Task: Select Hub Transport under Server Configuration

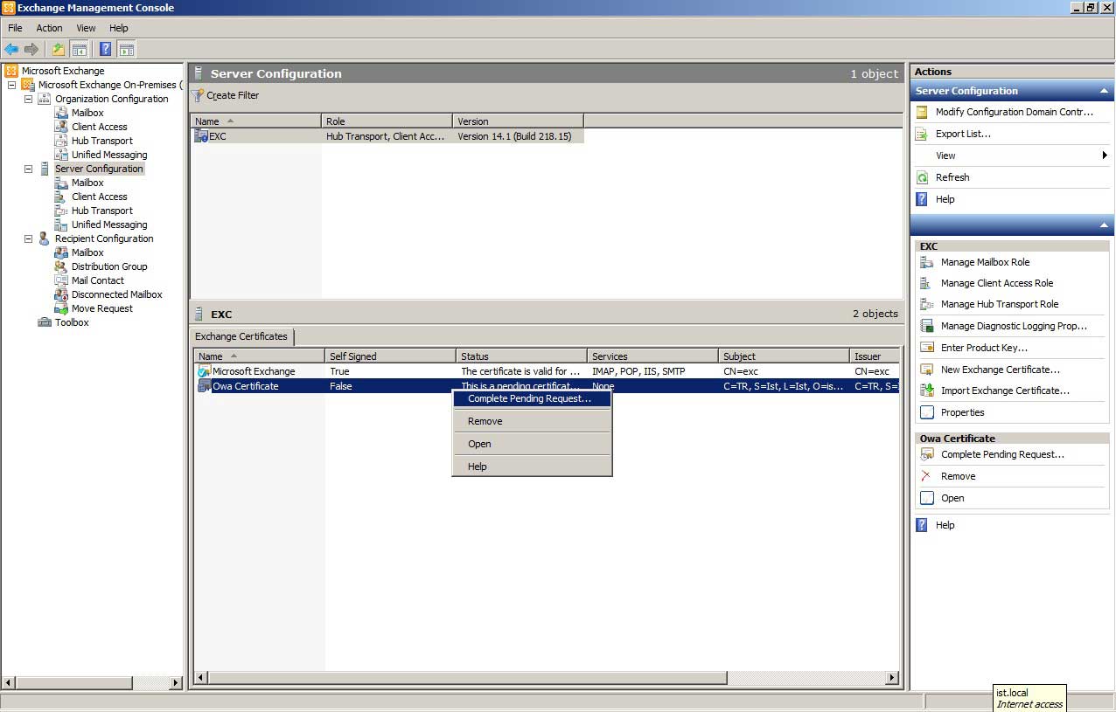Action: [102, 211]
